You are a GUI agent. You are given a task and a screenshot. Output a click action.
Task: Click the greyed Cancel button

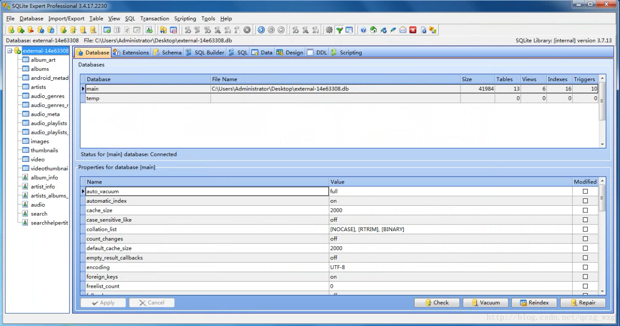[152, 302]
